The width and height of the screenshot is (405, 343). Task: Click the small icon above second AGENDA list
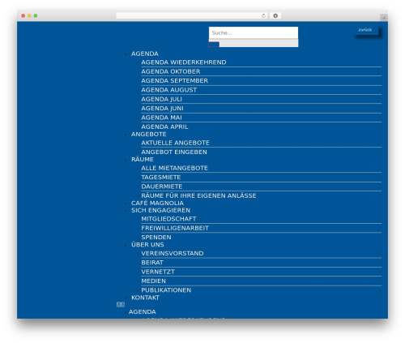(x=121, y=305)
